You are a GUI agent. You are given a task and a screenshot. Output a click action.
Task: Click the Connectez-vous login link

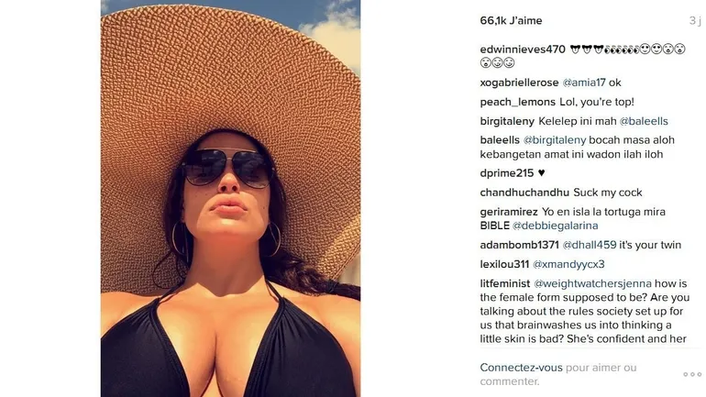521,368
